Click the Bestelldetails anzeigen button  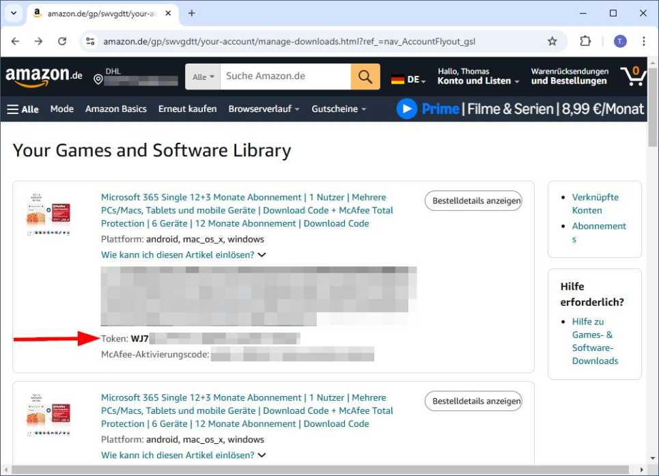coord(473,201)
